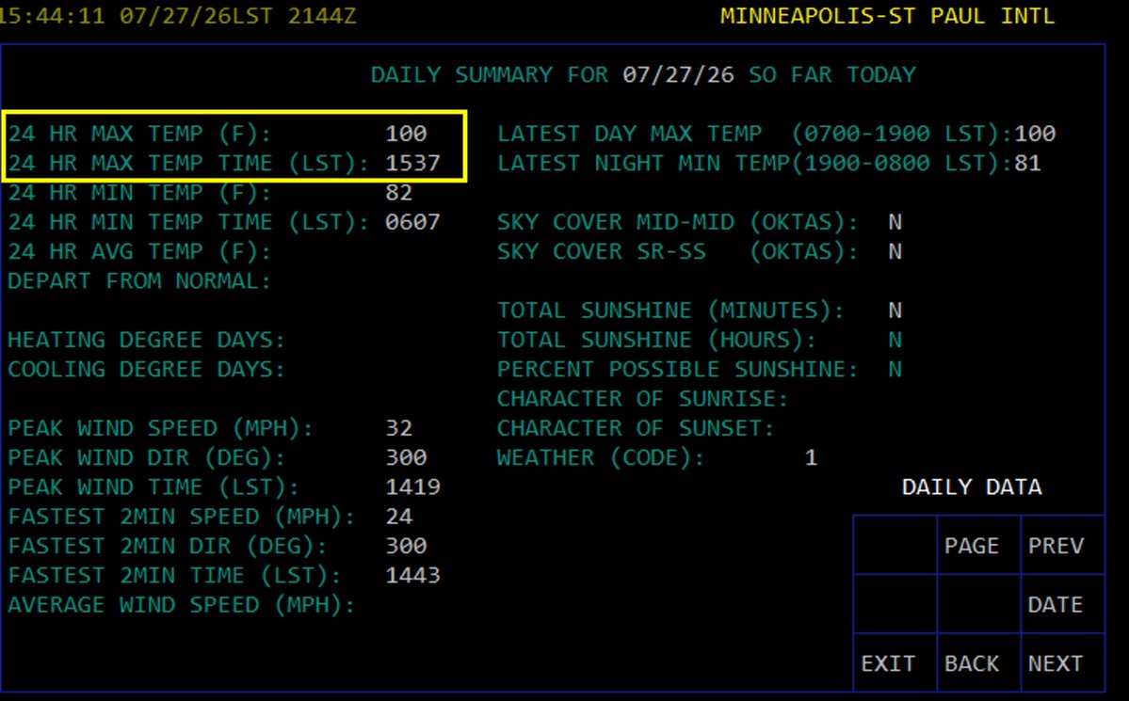The height and width of the screenshot is (701, 1129).
Task: Select the 24 HR MIN TEMP value 82
Action: coord(399,192)
